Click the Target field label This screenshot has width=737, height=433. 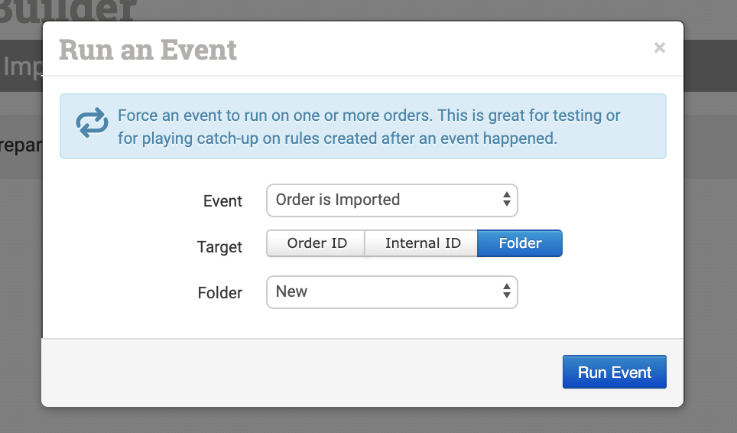pos(219,247)
